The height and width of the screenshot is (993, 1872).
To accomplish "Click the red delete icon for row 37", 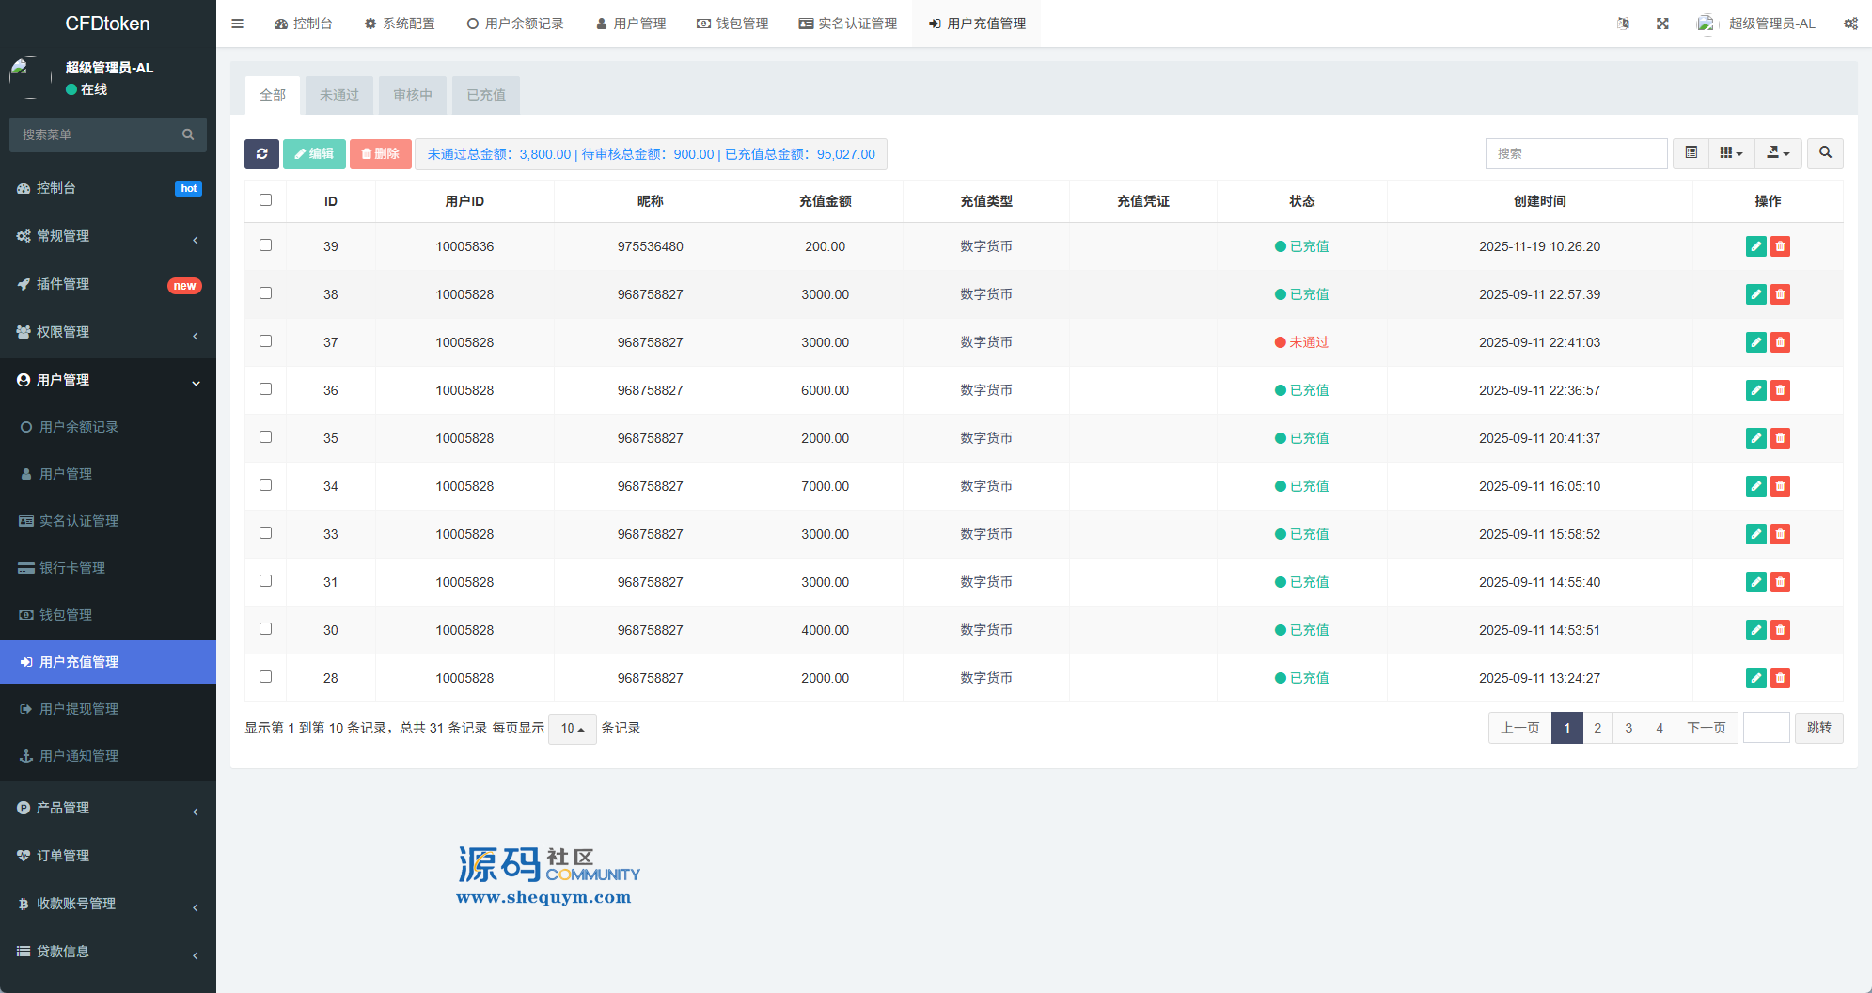I will pyautogui.click(x=1780, y=342).
